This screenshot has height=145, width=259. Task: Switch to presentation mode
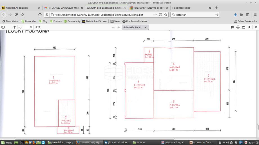232,27
